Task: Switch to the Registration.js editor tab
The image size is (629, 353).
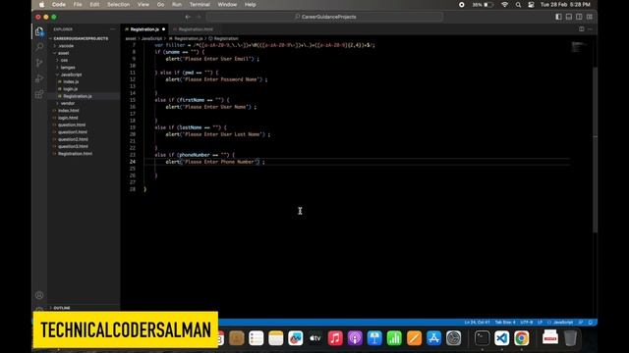Action: [x=144, y=29]
